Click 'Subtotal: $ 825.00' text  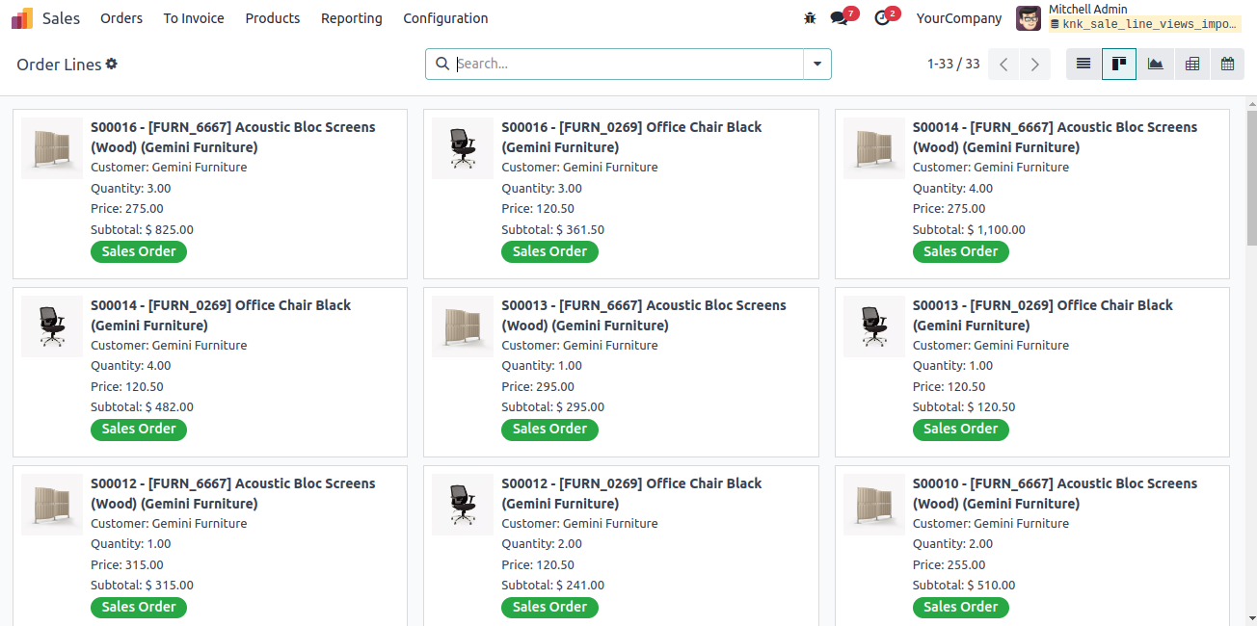142,230
